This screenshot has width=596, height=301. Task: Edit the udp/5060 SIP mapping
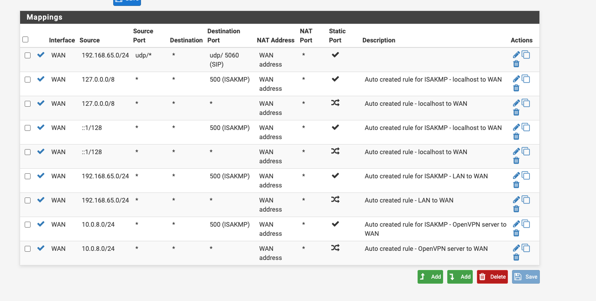coord(516,55)
